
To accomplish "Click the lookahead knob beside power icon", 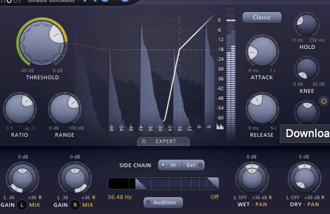I will pos(307,112).
